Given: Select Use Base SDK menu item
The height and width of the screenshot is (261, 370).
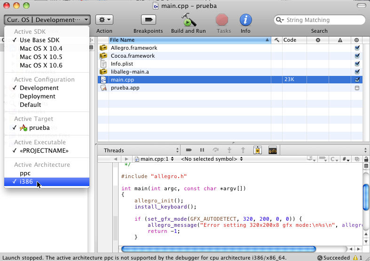Looking at the screenshot, I should (x=47, y=40).
